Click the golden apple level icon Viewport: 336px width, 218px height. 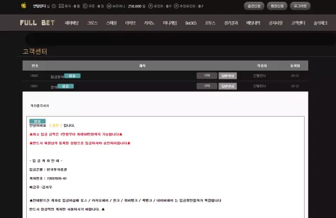point(24,6)
